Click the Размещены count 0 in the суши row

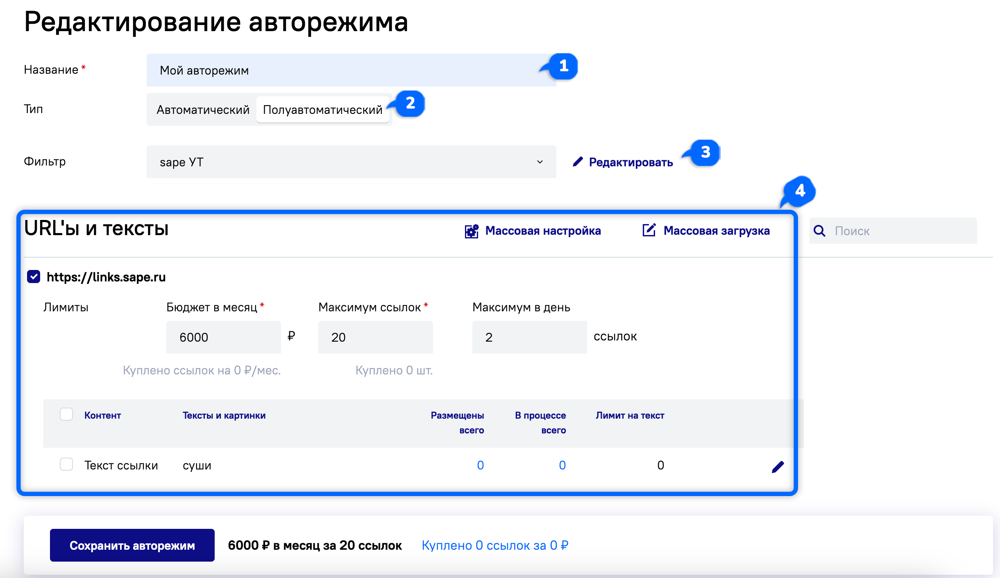481,465
